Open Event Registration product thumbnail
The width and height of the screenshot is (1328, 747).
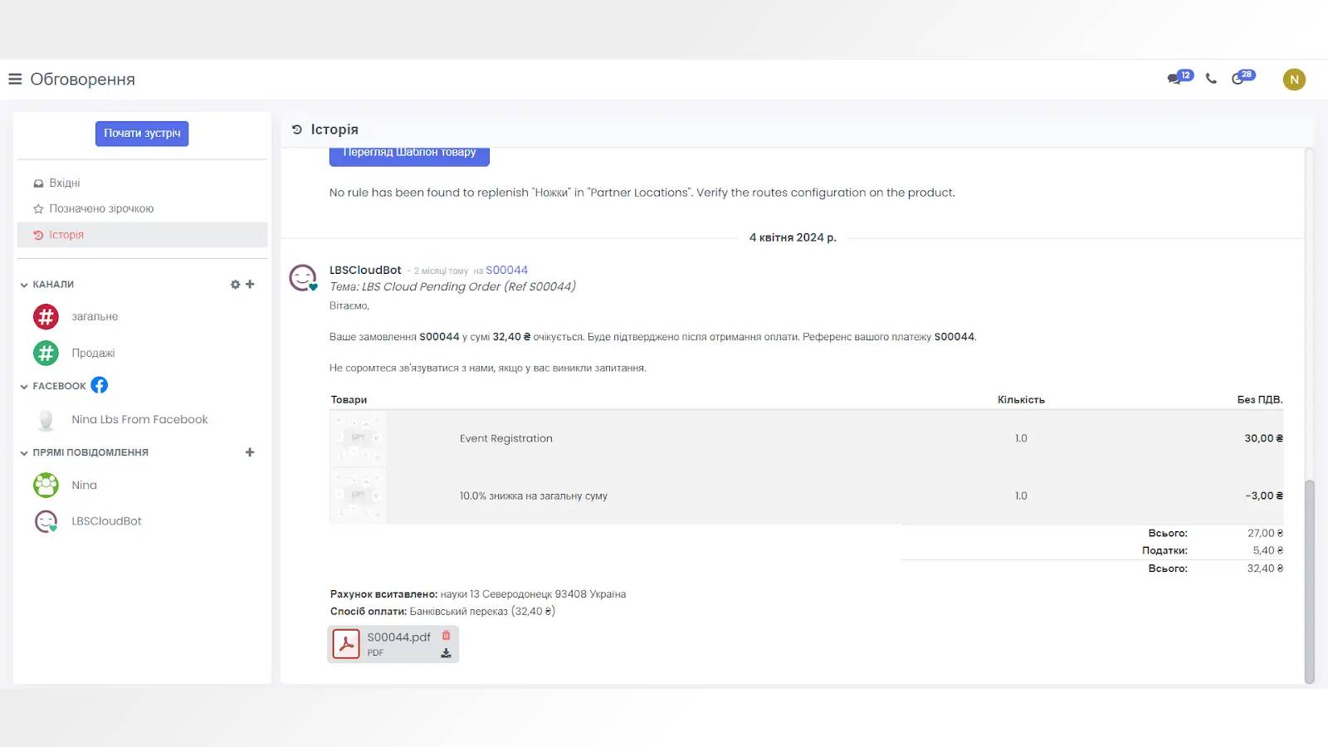(358, 438)
